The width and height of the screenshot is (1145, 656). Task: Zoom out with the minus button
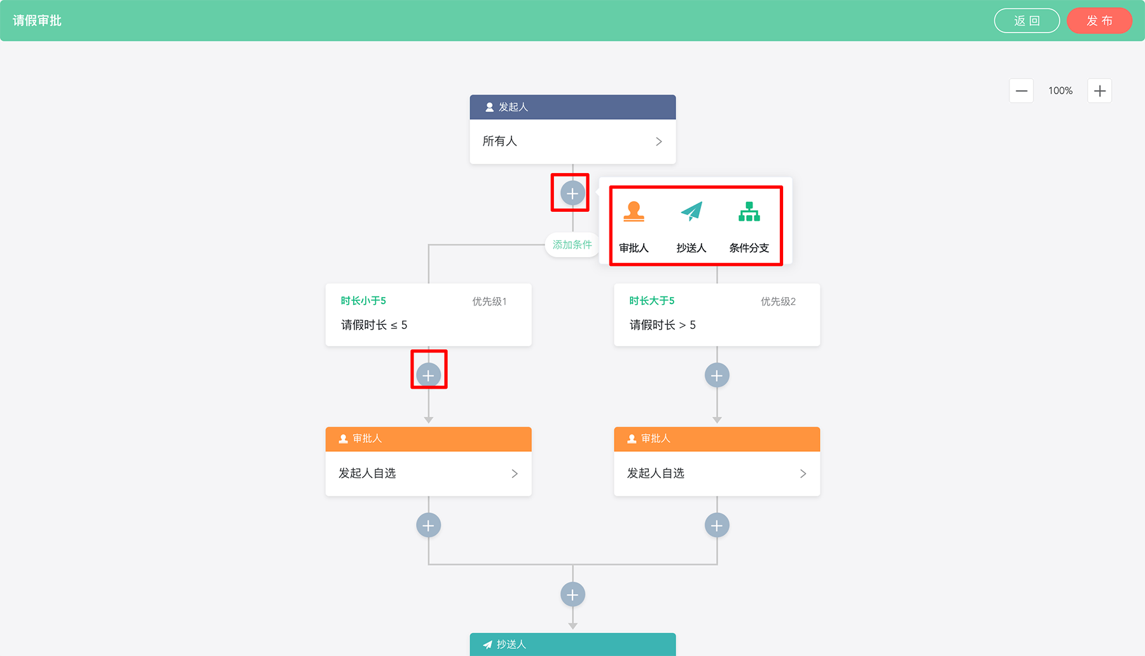pyautogui.click(x=1021, y=91)
